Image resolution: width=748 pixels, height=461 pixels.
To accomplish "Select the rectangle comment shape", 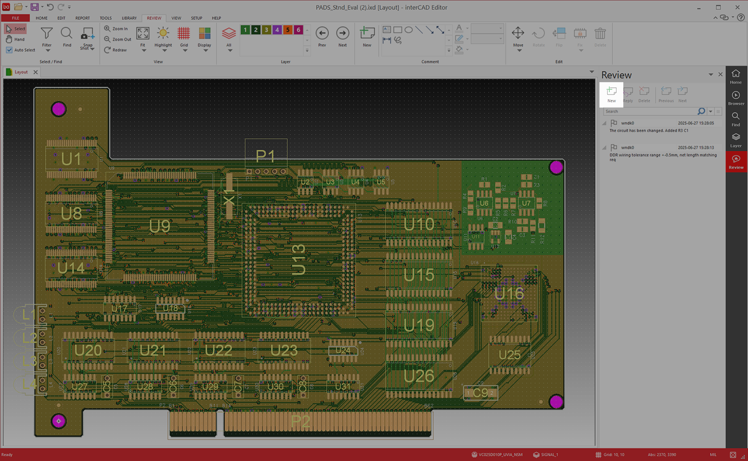I will click(x=398, y=30).
